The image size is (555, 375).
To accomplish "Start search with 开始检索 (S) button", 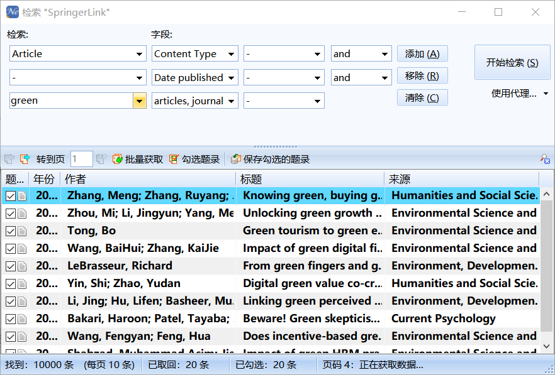I will pos(512,63).
